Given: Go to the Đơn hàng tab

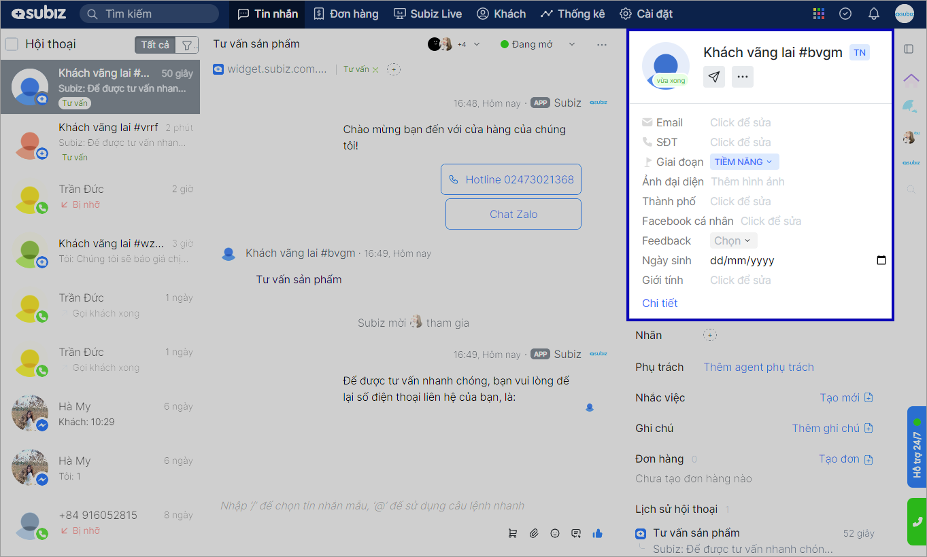Looking at the screenshot, I should pyautogui.click(x=346, y=14).
